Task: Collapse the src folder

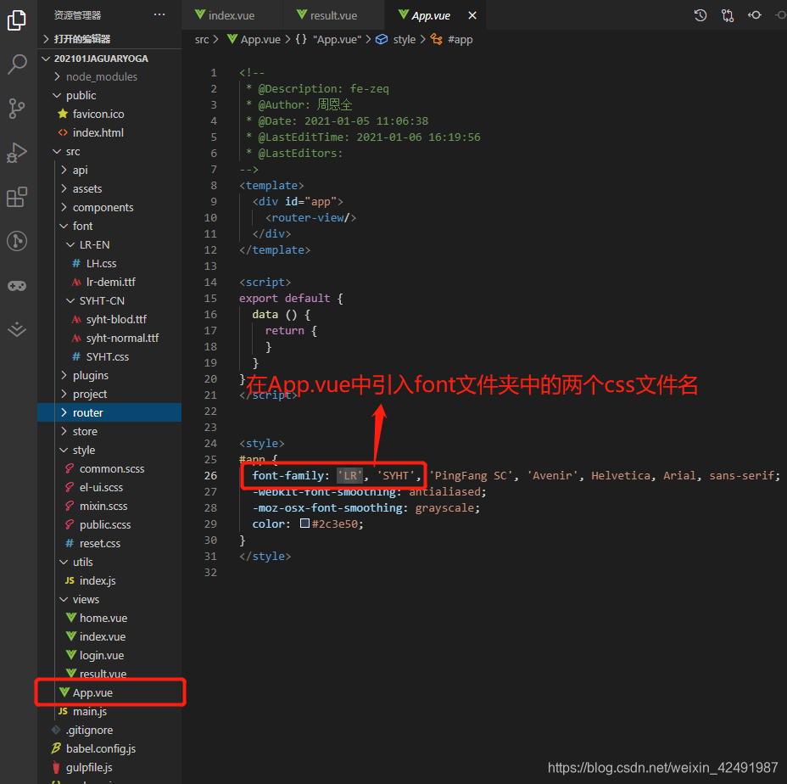Action: [109, 151]
